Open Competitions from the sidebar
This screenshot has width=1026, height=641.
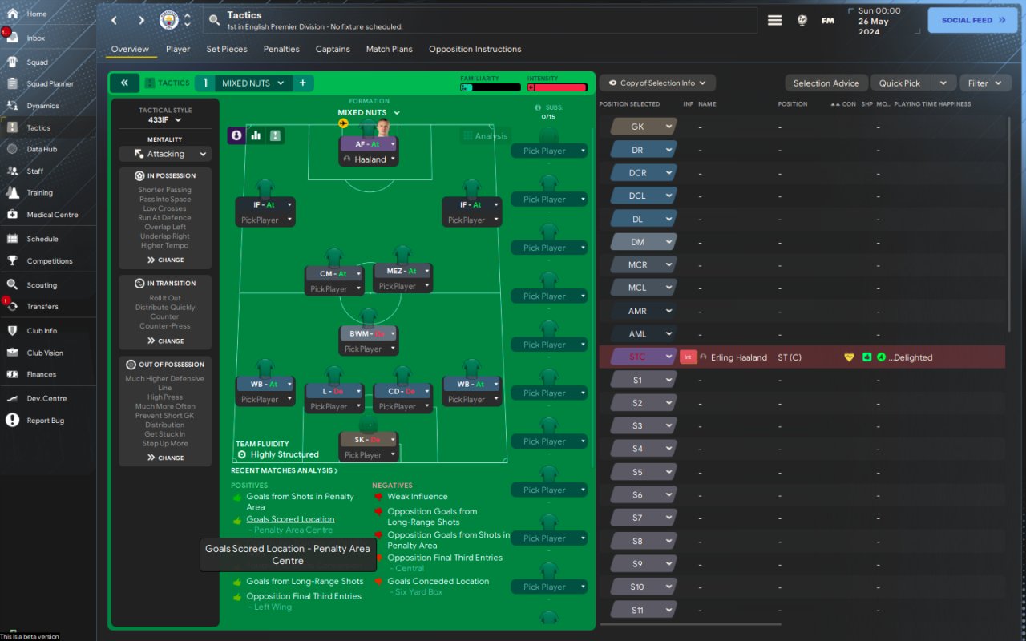pyautogui.click(x=48, y=260)
